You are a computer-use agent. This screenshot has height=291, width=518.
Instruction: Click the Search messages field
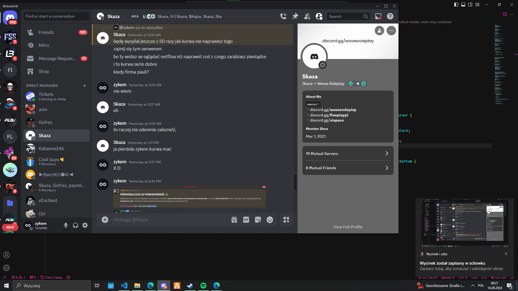click(x=348, y=16)
